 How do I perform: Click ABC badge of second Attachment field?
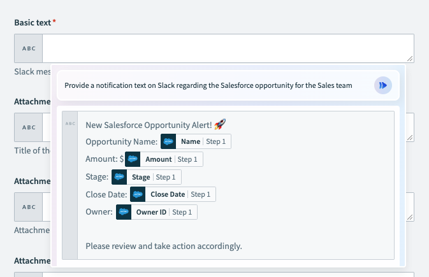[x=29, y=207]
